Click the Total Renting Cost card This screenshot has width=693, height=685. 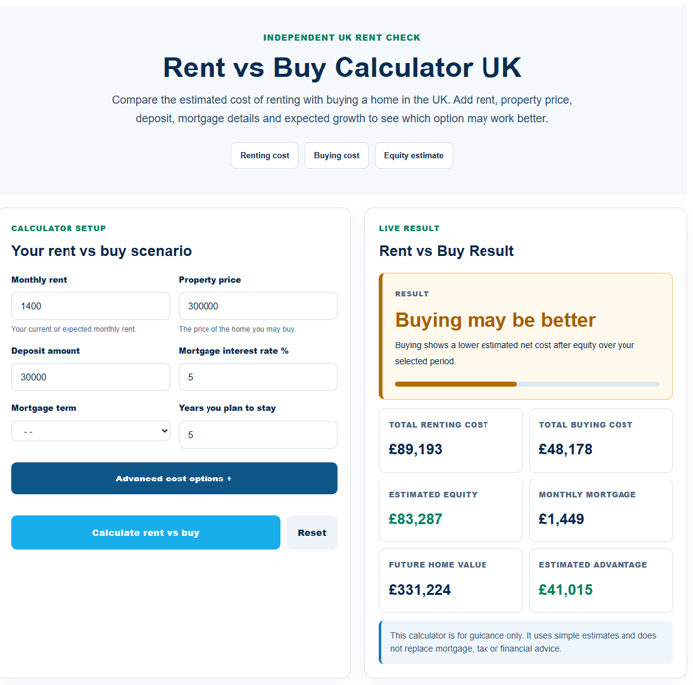point(451,440)
